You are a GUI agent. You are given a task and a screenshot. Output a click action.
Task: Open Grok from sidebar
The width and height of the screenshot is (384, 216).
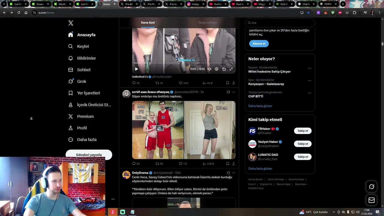[x=77, y=81]
